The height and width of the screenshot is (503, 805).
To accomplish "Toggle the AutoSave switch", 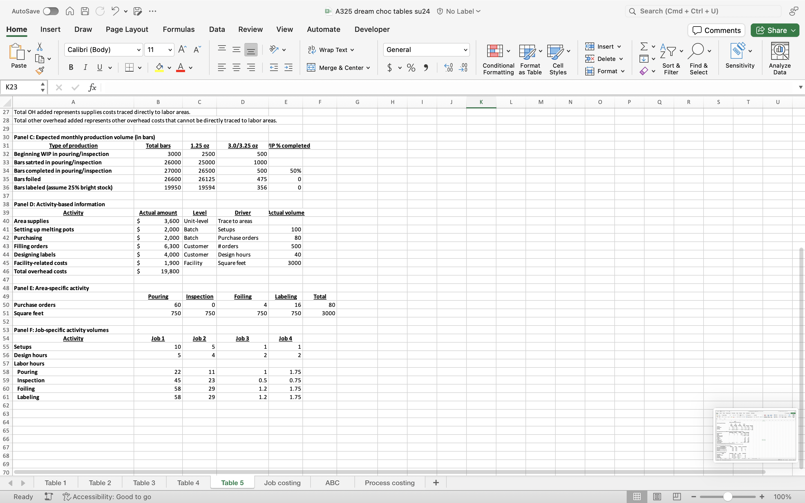I will tap(51, 11).
